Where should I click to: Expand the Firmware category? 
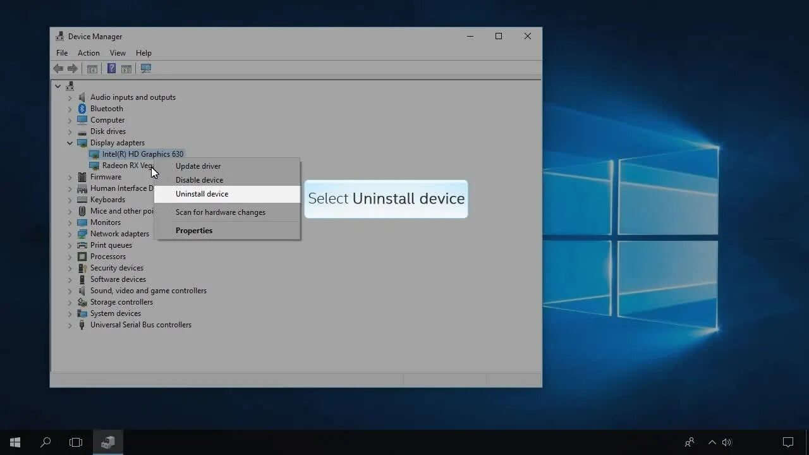tap(70, 177)
